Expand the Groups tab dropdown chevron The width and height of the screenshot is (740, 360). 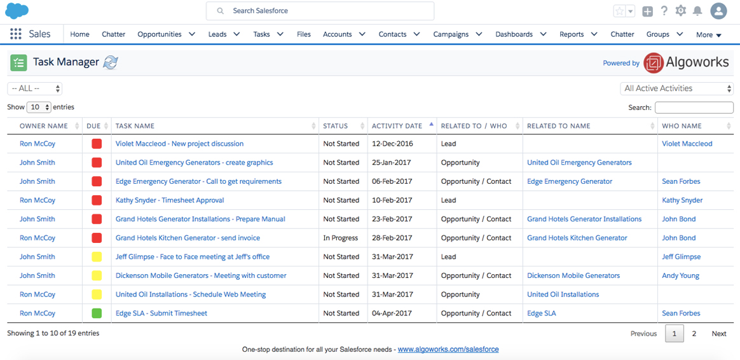click(x=680, y=34)
